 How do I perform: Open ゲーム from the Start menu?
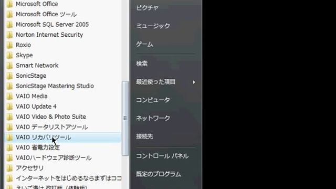point(145,44)
